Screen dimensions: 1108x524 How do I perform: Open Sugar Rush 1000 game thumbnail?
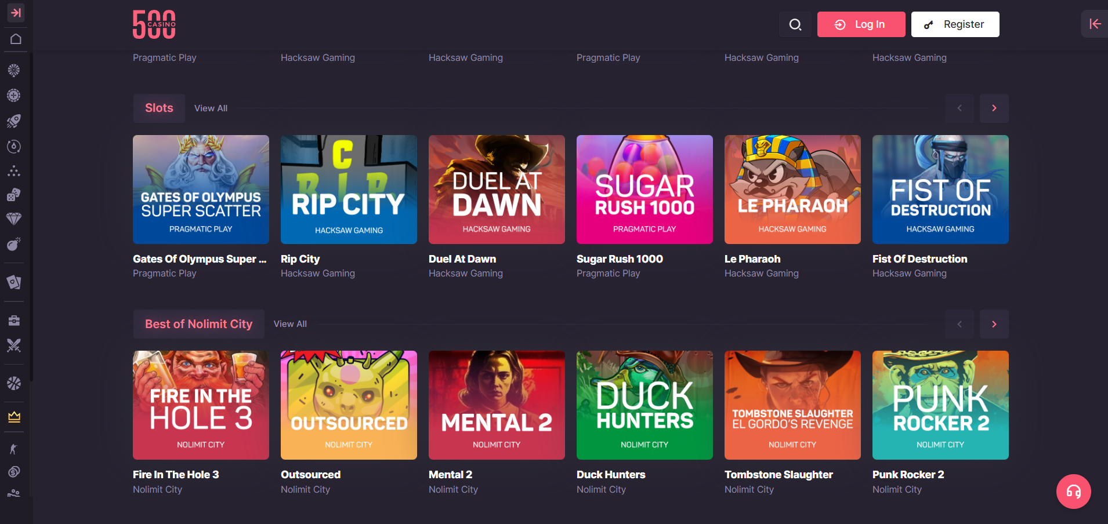[x=644, y=190]
